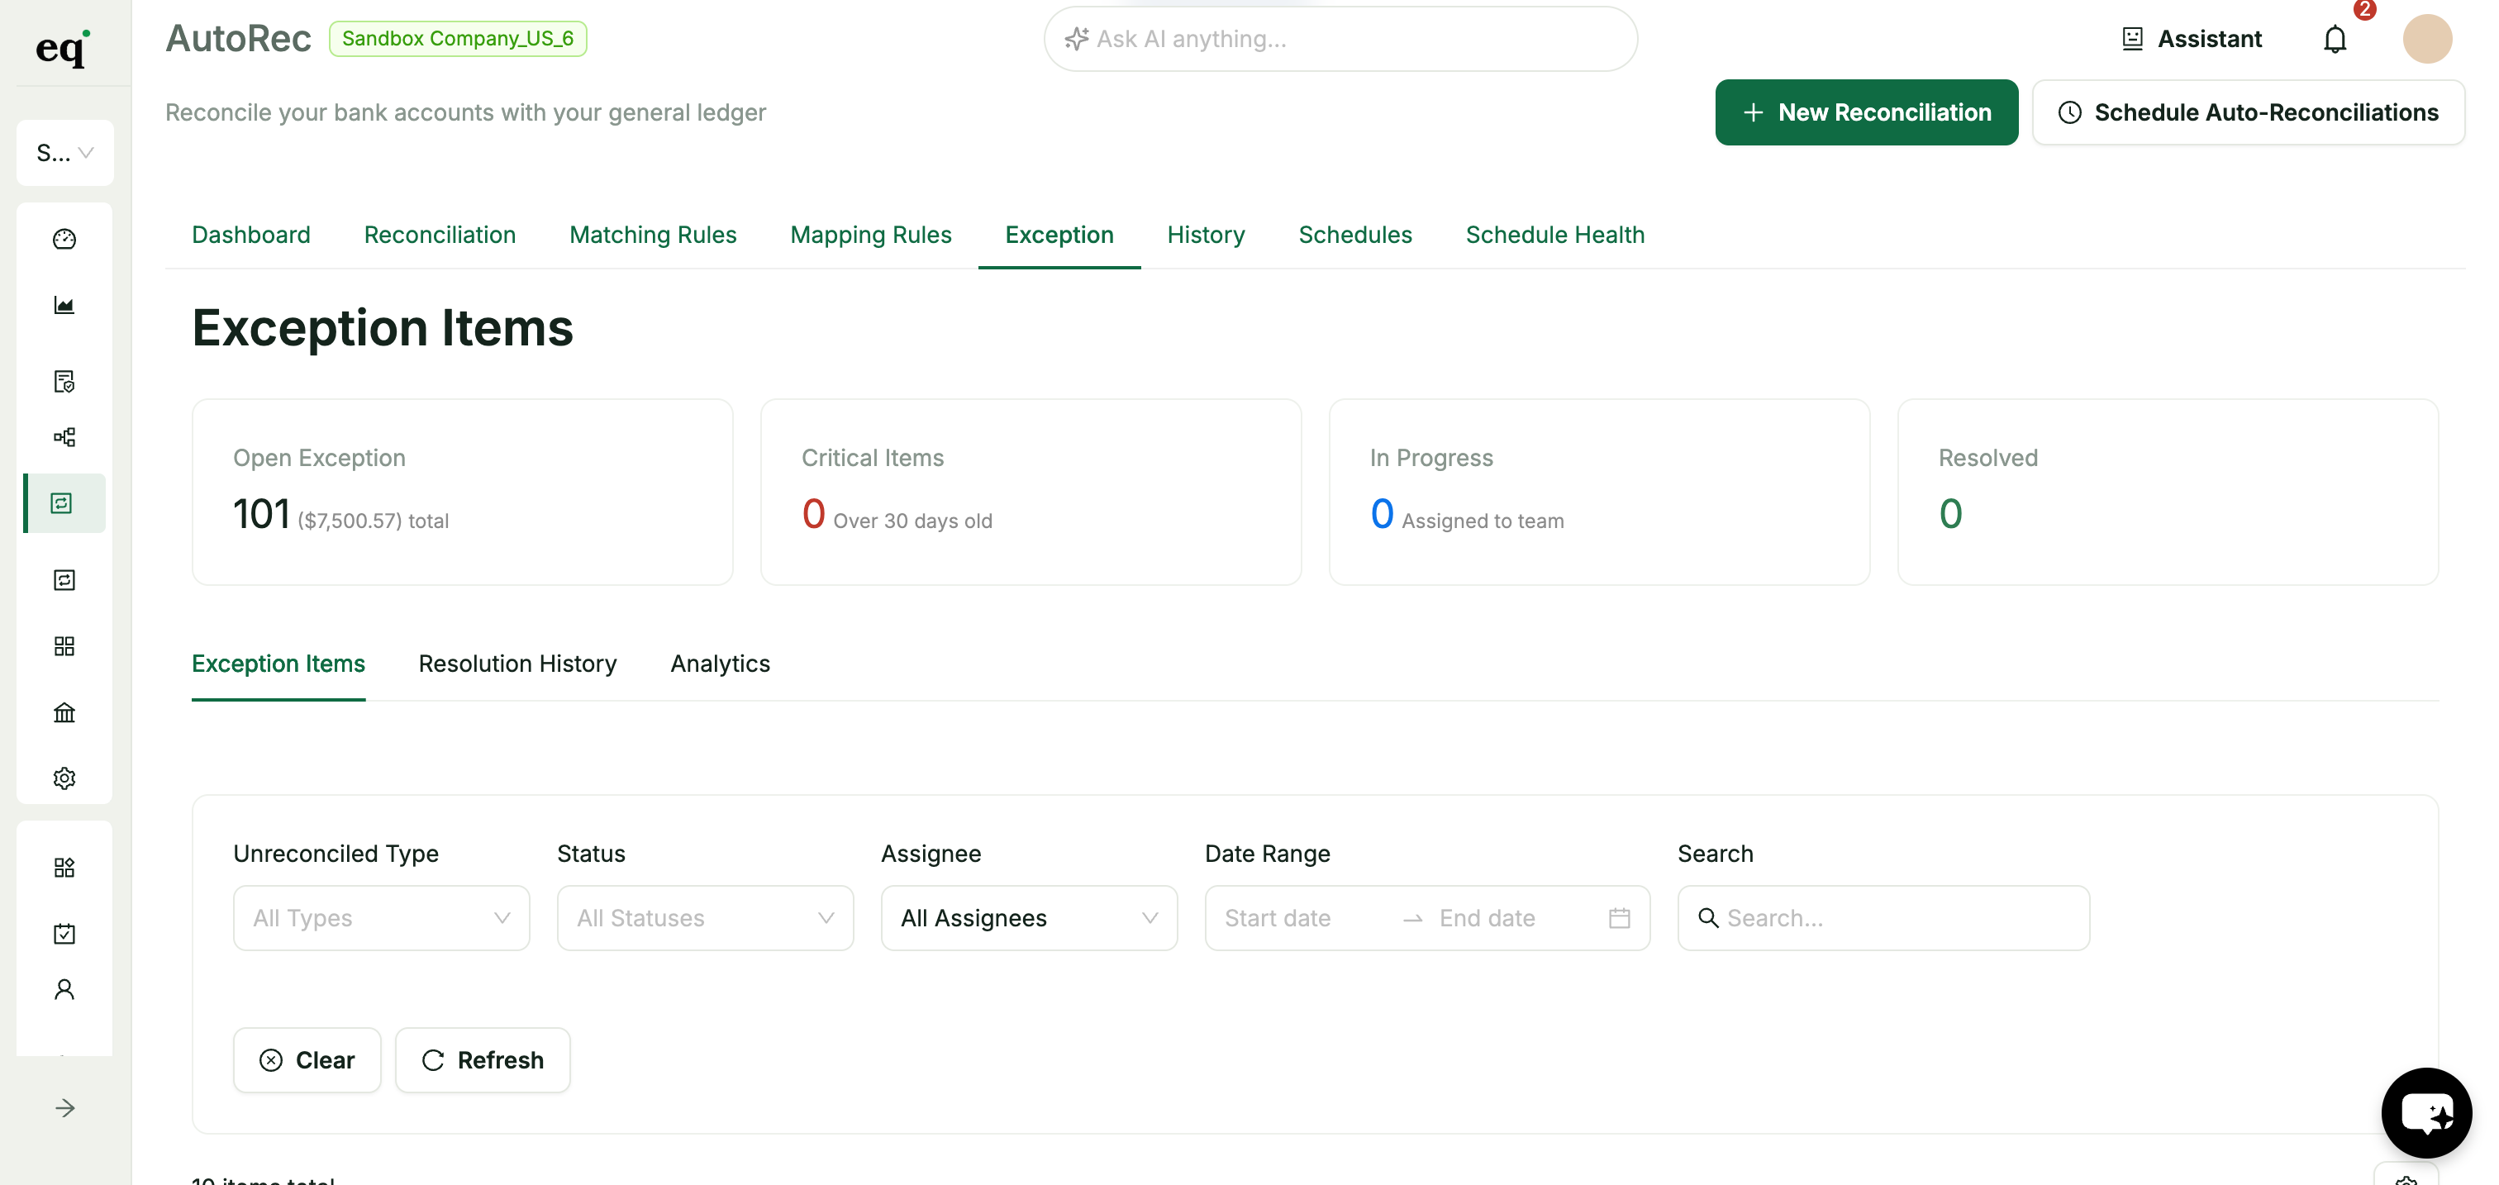
Task: Click the notification bell icon
Action: tap(2335, 40)
